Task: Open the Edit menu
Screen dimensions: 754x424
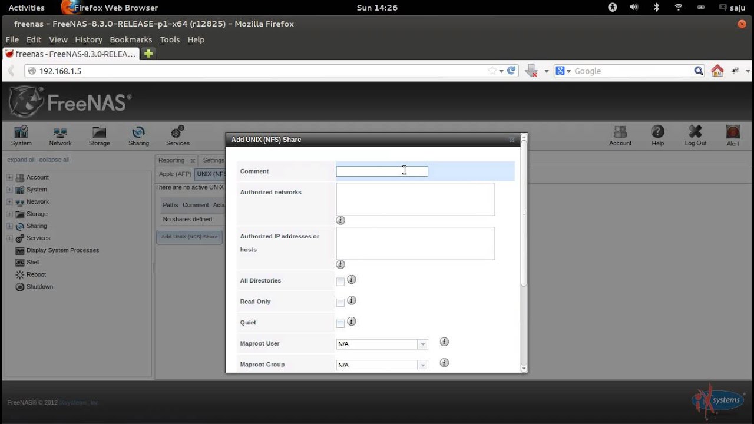Action: [34, 39]
